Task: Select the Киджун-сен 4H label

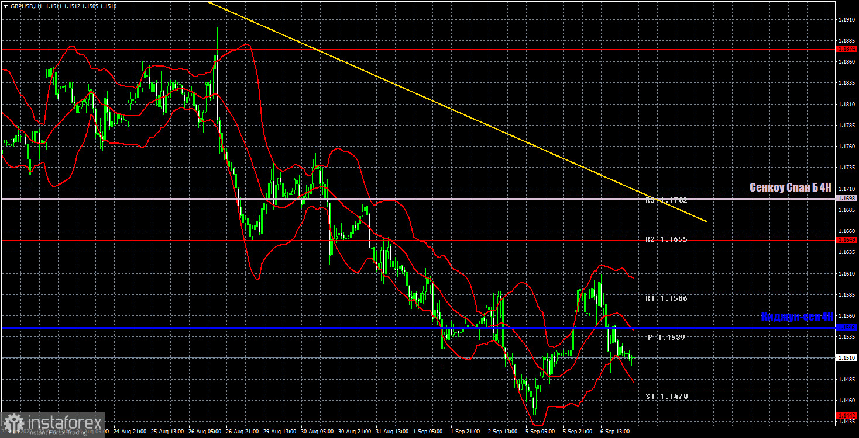Action: (x=797, y=317)
